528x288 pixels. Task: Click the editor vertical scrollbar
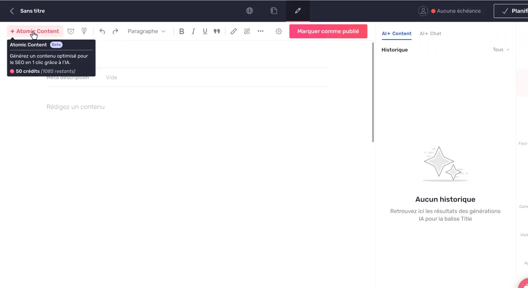373,92
